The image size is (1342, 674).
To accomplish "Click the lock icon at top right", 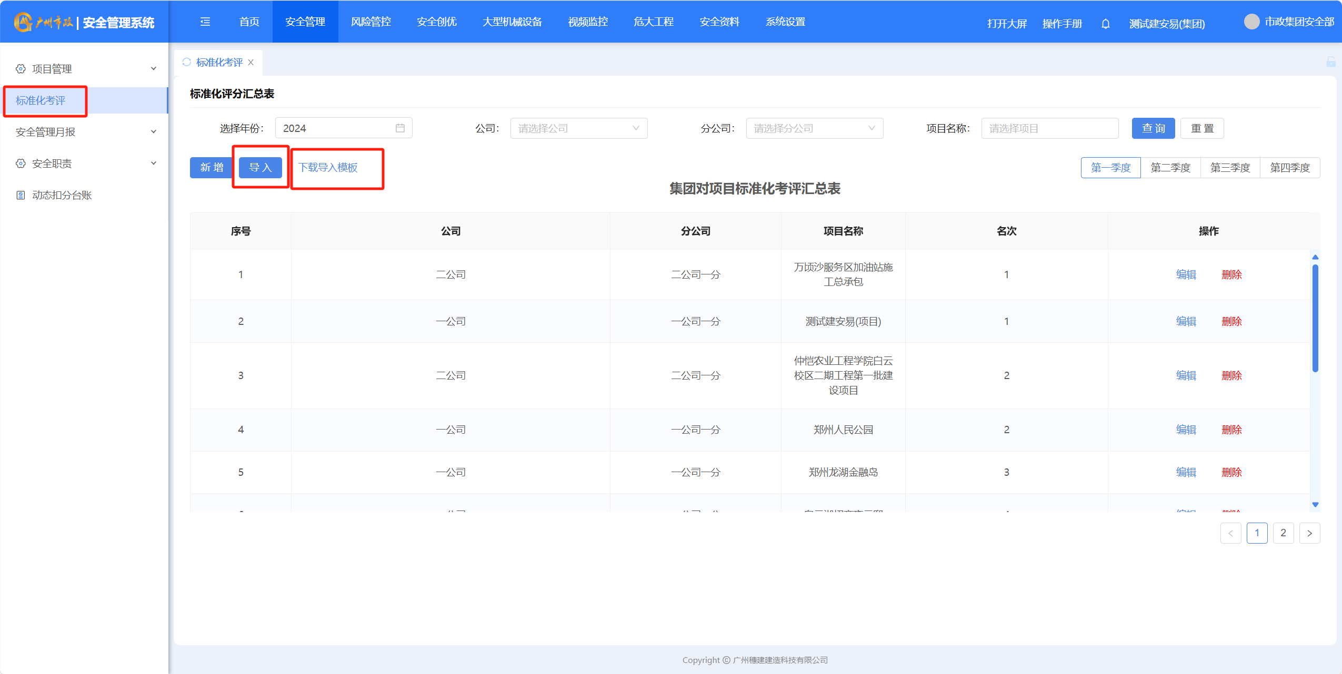I will point(1330,62).
